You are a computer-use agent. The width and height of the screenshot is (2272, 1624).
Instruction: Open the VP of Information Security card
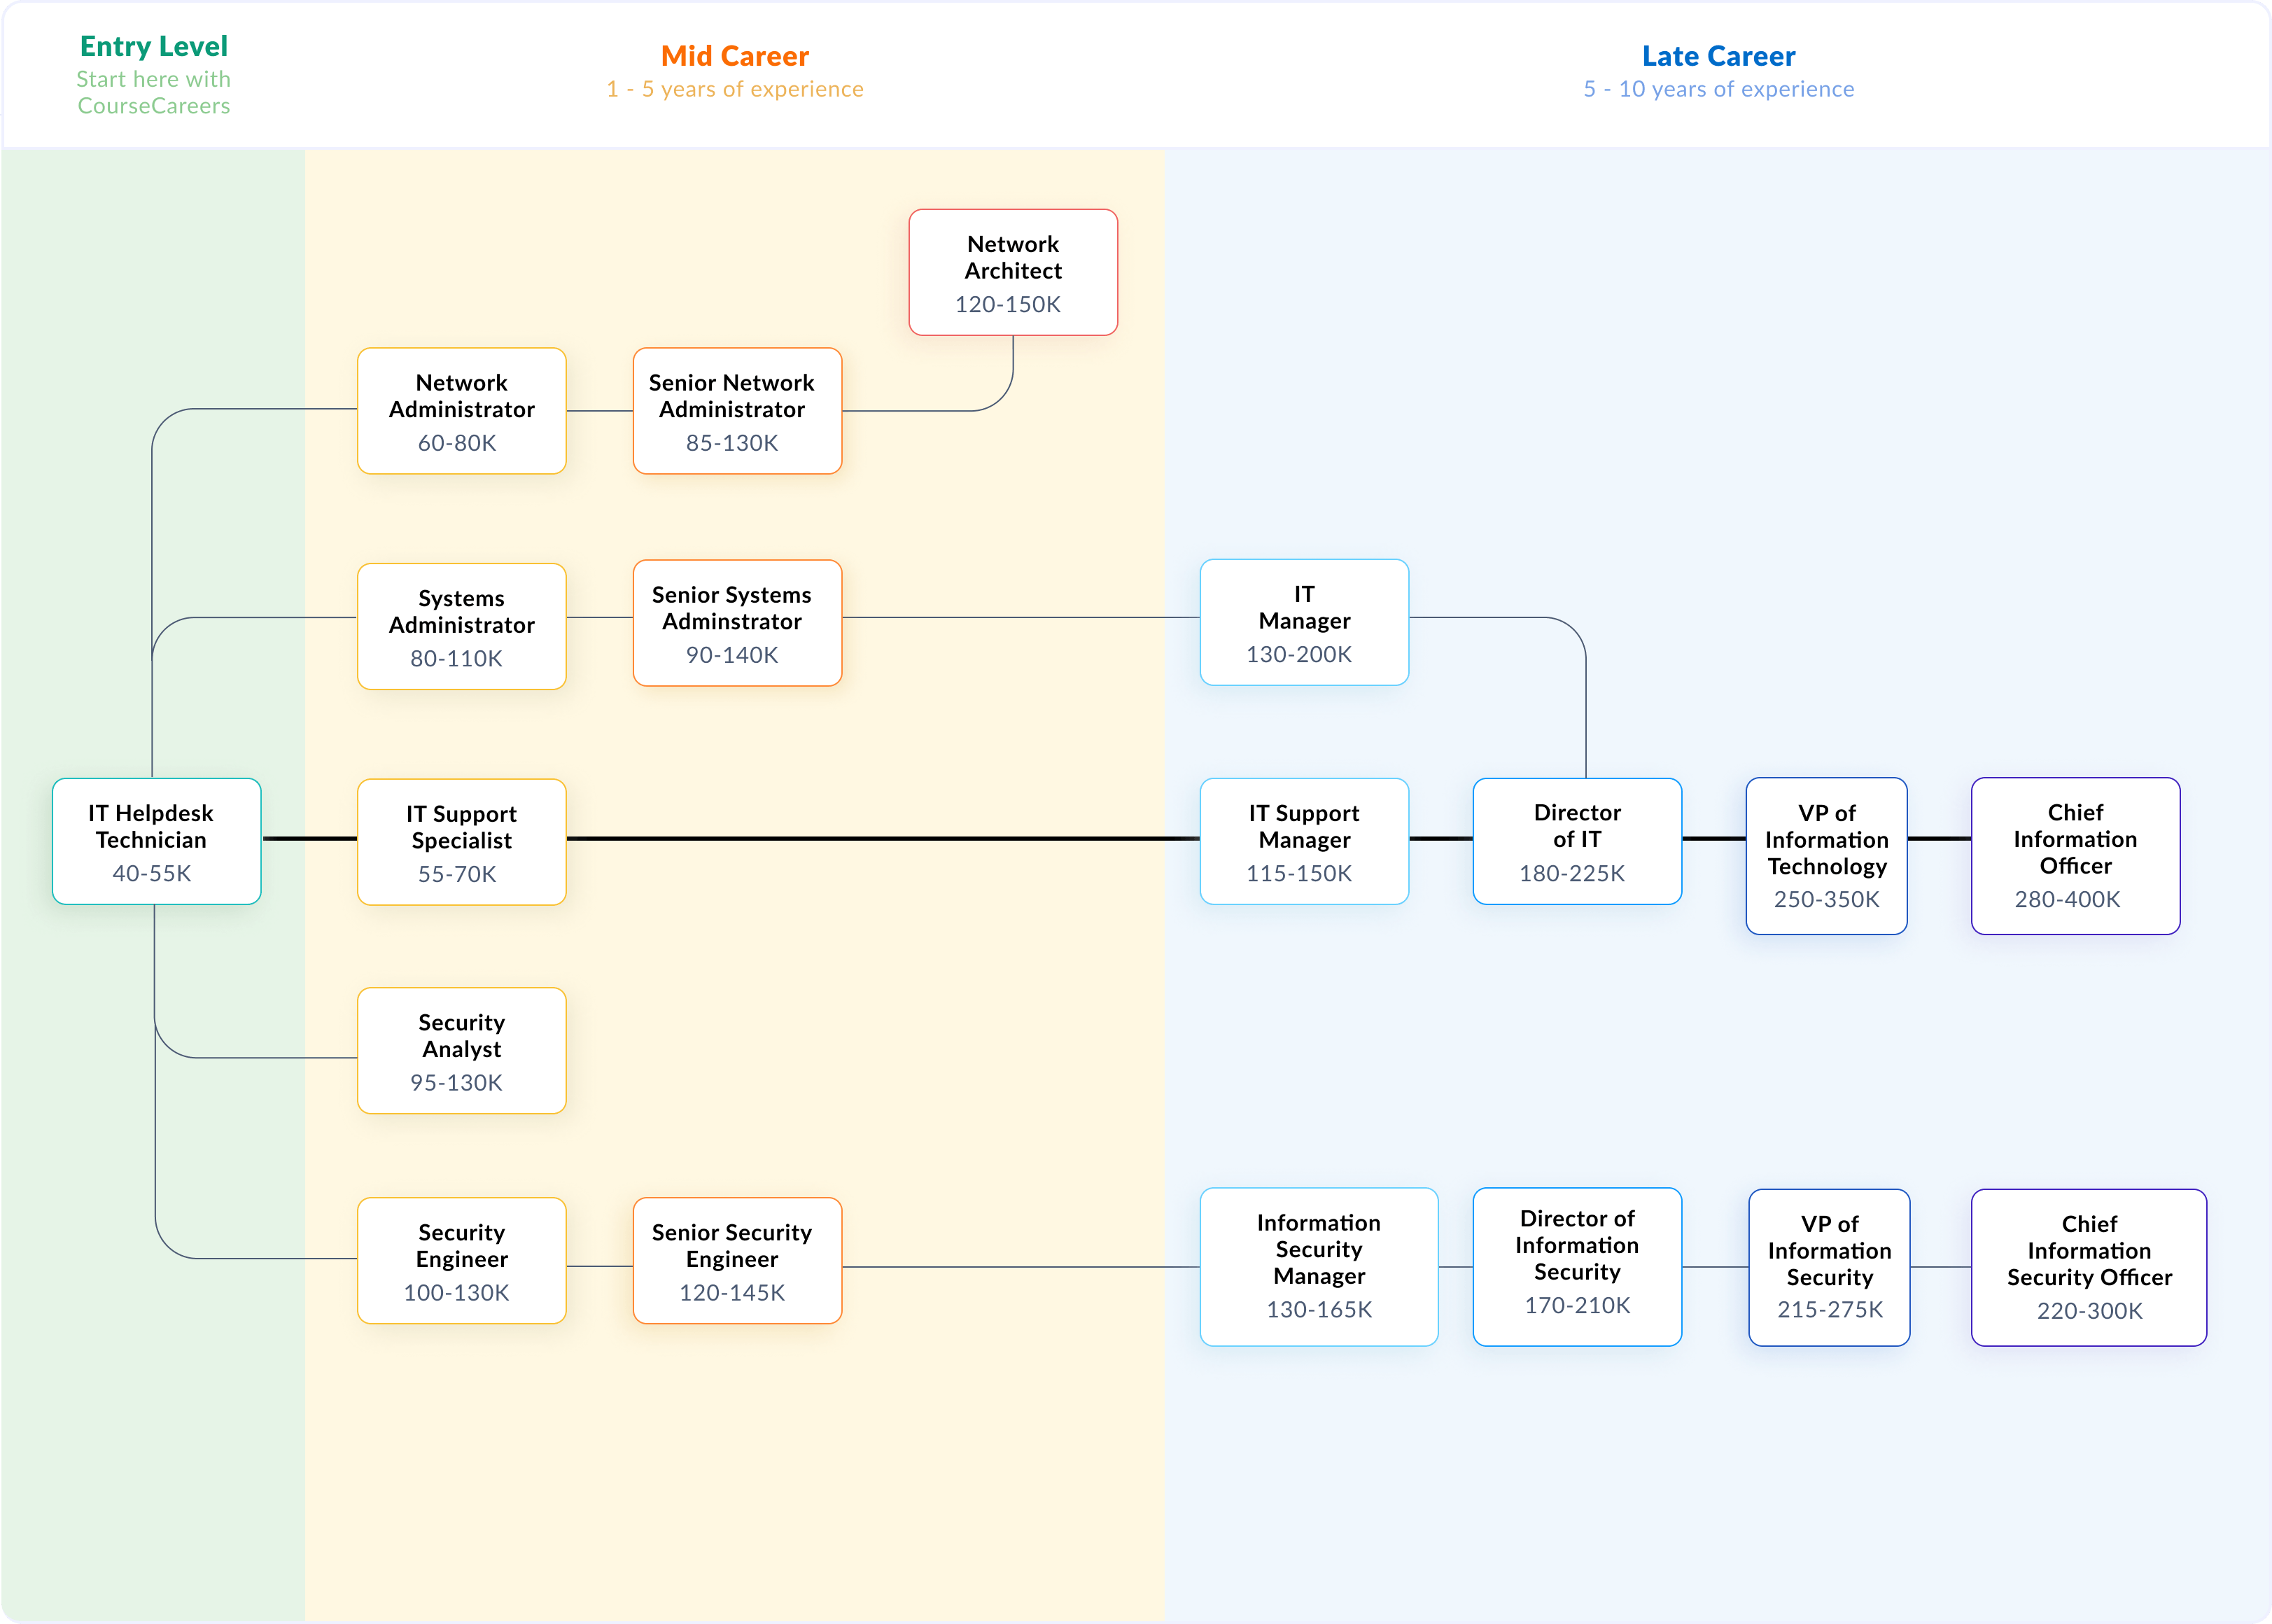pos(1829,1267)
